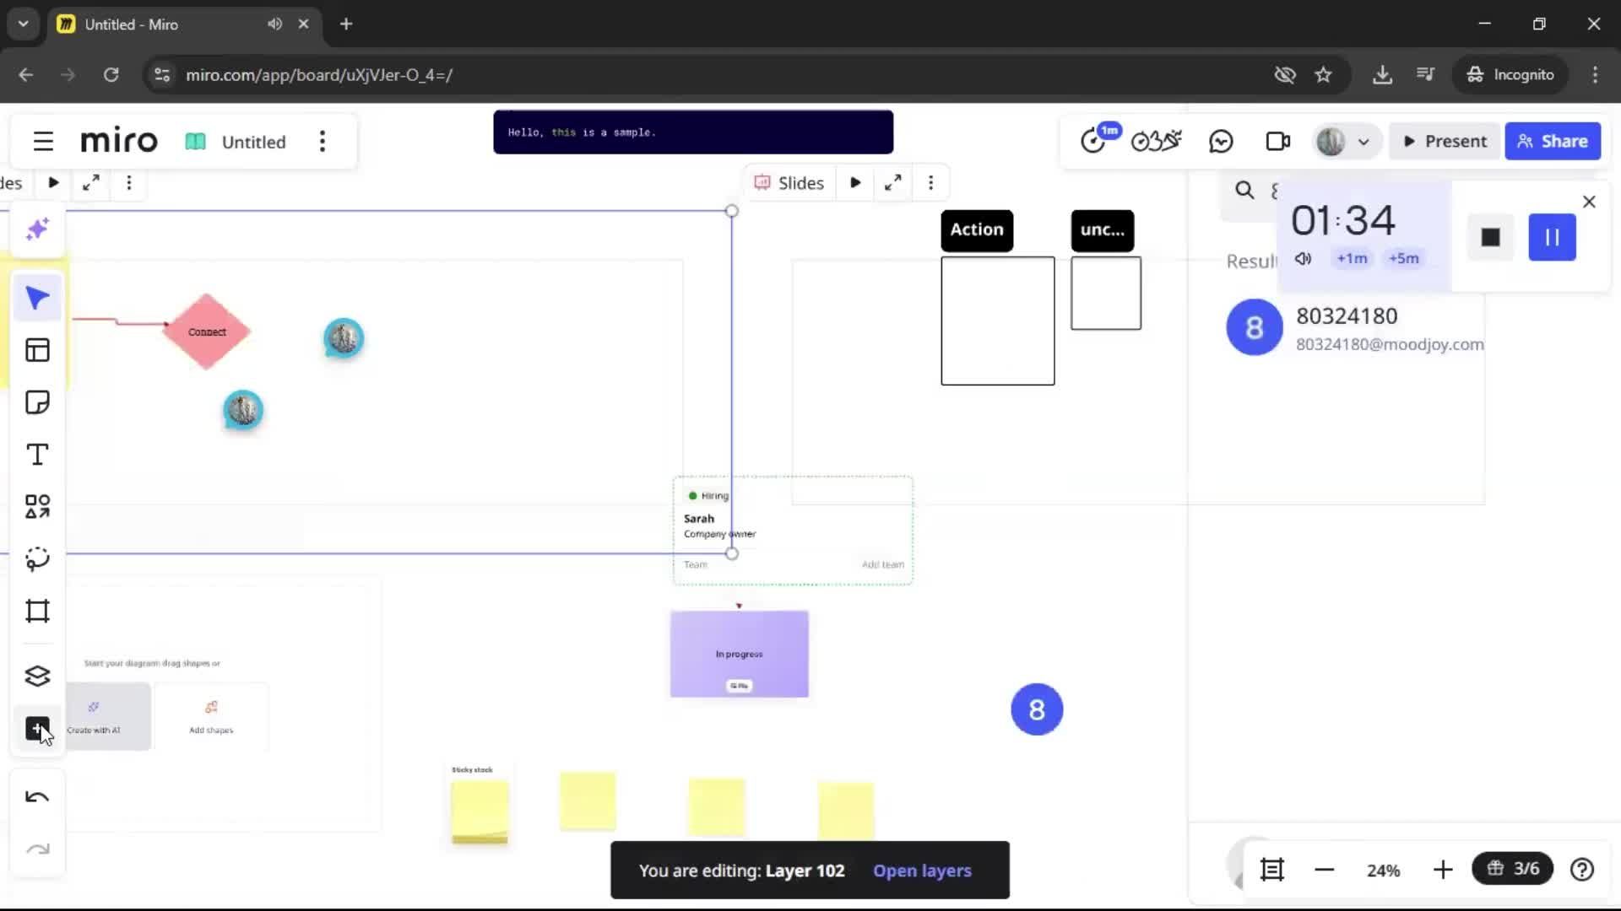Click the Add shapes option
Screen dimensions: 1621x911
(x=211, y=716)
